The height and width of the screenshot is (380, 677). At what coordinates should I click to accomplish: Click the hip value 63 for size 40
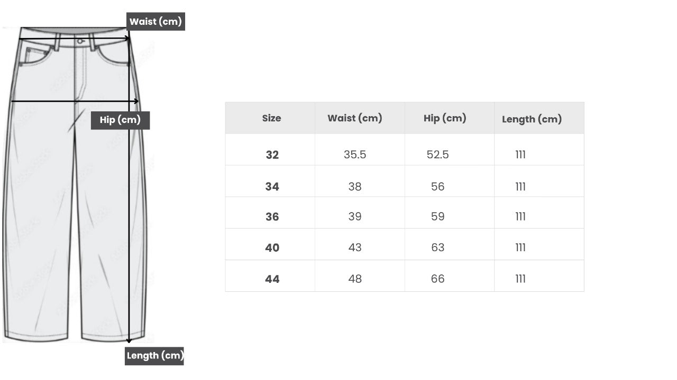click(x=437, y=248)
